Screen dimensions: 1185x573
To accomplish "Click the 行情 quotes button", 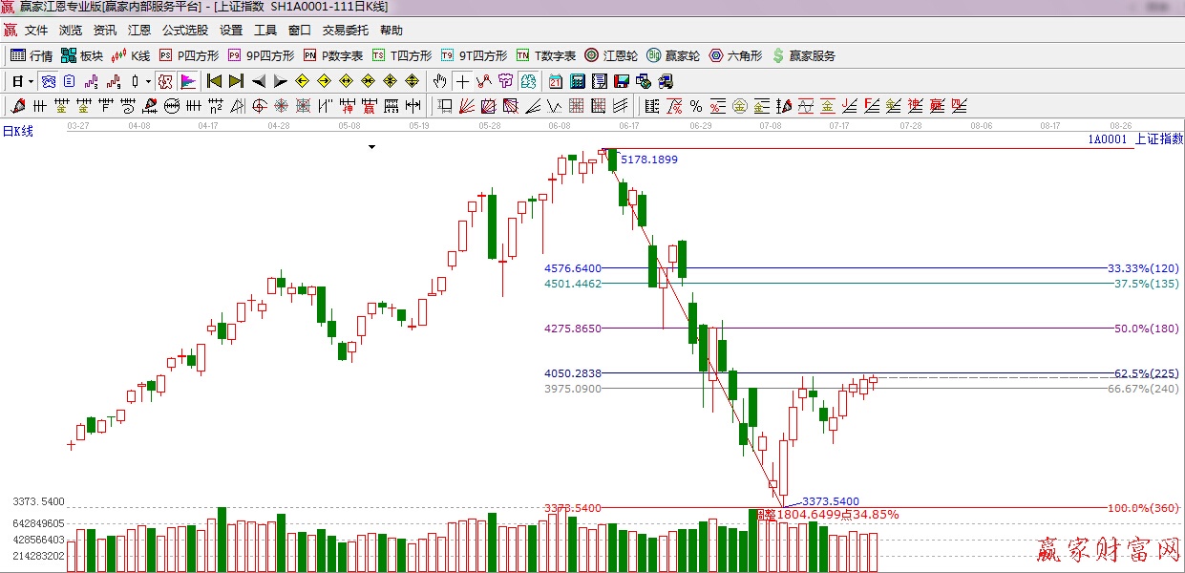I will 32,55.
